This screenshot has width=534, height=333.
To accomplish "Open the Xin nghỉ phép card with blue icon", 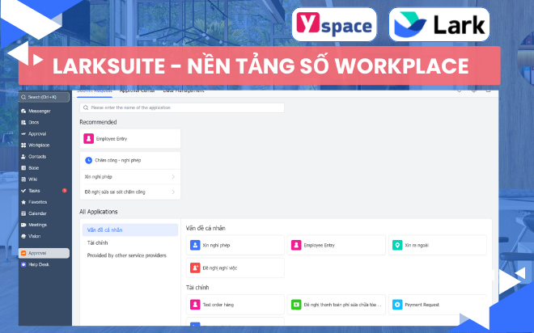I will click(x=235, y=245).
